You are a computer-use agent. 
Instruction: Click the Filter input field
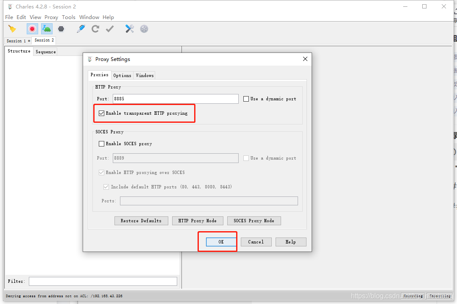click(x=103, y=281)
